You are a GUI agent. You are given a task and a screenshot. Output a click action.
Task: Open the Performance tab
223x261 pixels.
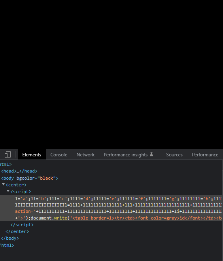tap(205, 155)
